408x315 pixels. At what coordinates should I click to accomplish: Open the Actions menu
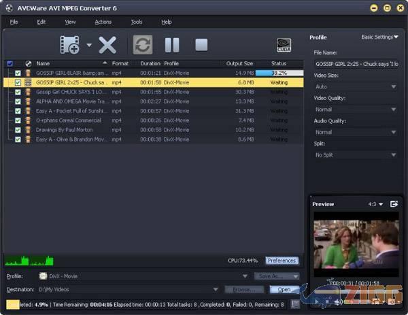(103, 22)
